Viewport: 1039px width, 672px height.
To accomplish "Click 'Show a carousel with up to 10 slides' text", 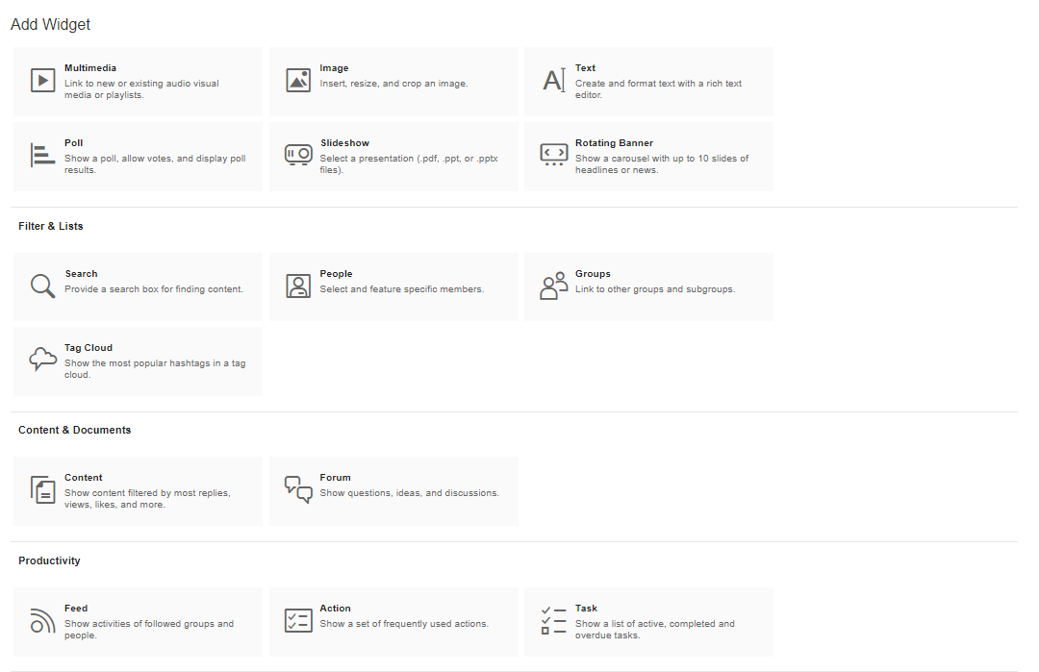I will coord(662,164).
